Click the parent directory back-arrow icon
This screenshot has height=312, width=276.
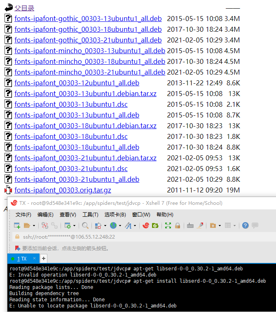coord(9,7)
